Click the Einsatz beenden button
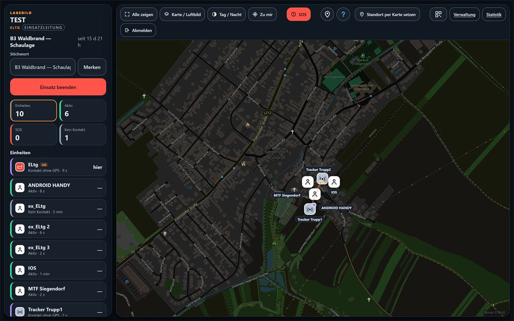Screen dimensions: 514x321 pos(58,87)
